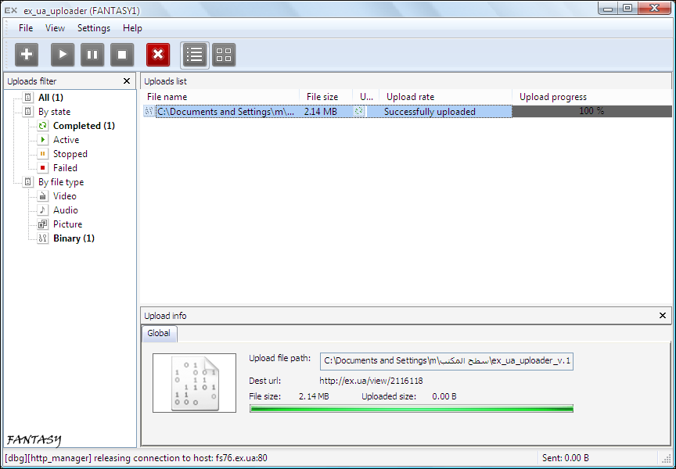Click the Uploaded size 0.00 B value
The width and height of the screenshot is (676, 469).
point(444,396)
